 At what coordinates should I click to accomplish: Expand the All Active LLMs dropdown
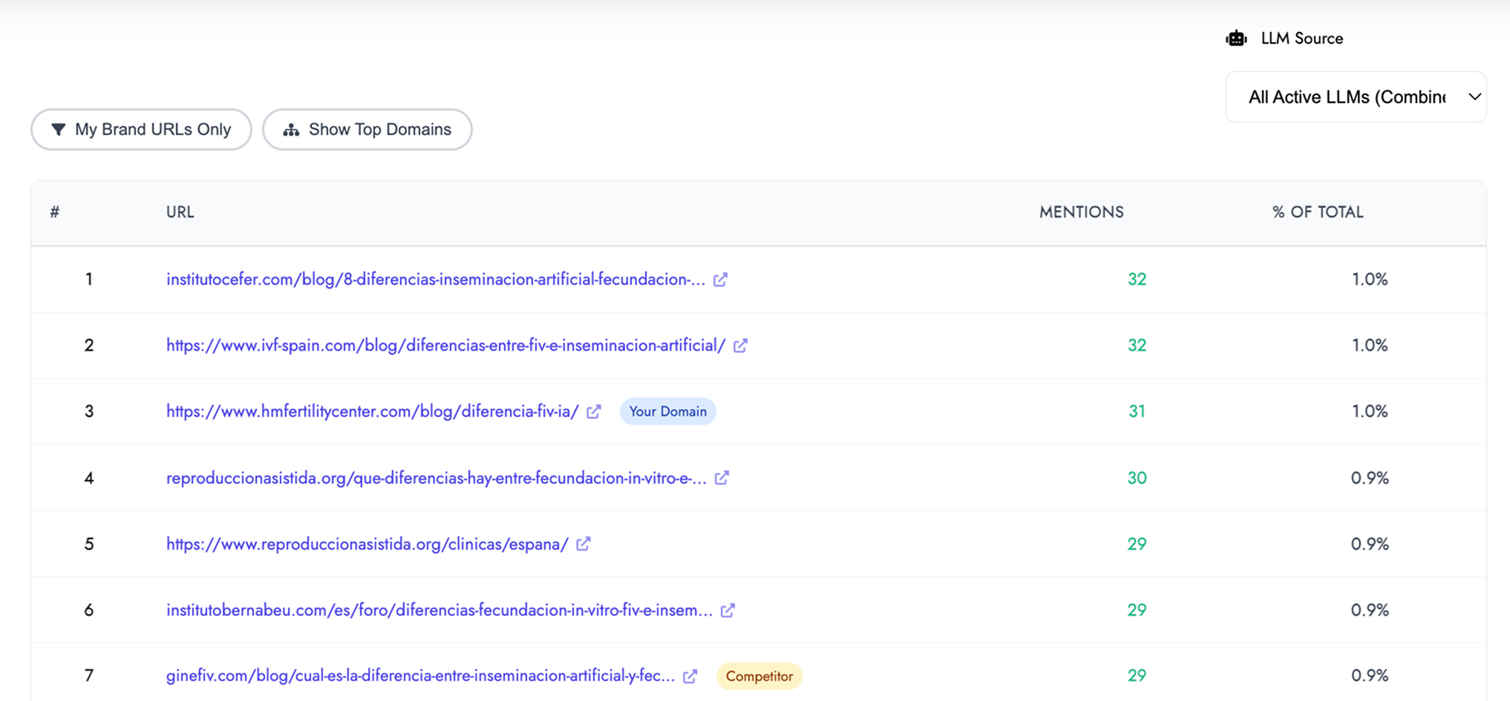[1356, 97]
